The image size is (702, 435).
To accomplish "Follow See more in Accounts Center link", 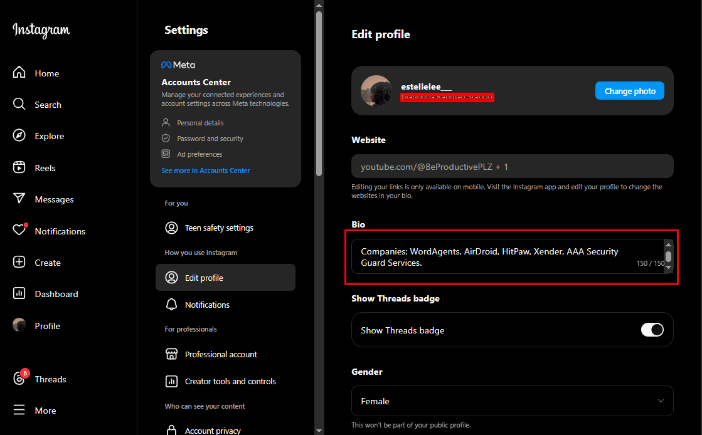I will pos(206,170).
